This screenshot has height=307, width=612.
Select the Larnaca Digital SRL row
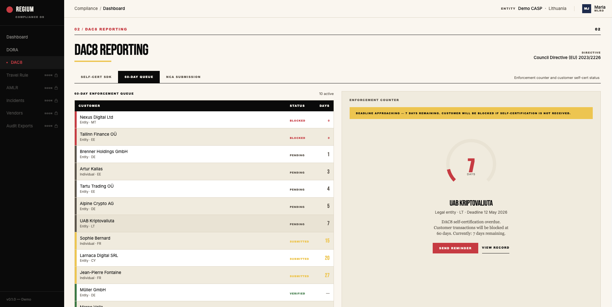tap(204, 258)
